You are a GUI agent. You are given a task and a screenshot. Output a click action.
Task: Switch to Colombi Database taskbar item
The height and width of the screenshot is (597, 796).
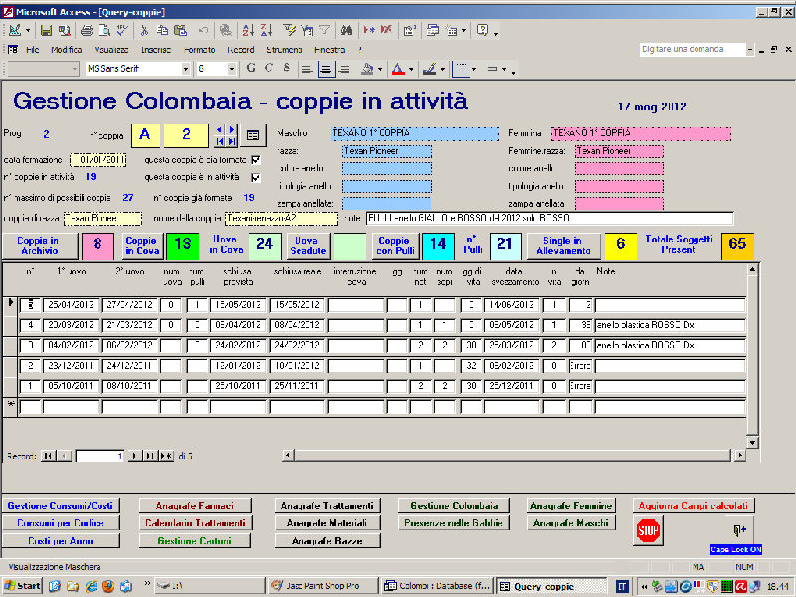point(437,586)
